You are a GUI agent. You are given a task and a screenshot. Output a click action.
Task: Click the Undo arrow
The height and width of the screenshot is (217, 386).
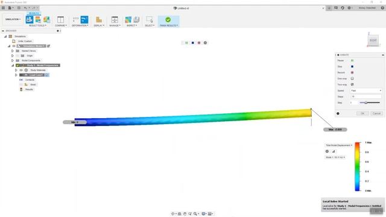pos(26,8)
